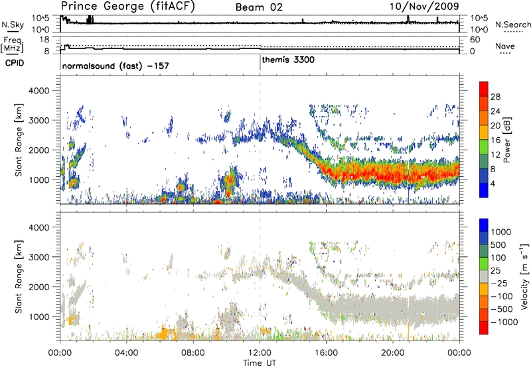
Task: Click the '20:00' time tick label
Action: [x=393, y=353]
